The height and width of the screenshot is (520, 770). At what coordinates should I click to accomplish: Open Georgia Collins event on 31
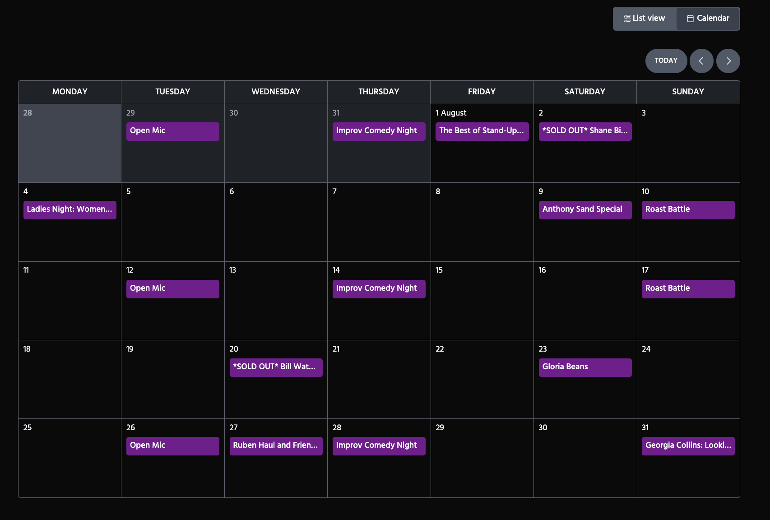[688, 446]
